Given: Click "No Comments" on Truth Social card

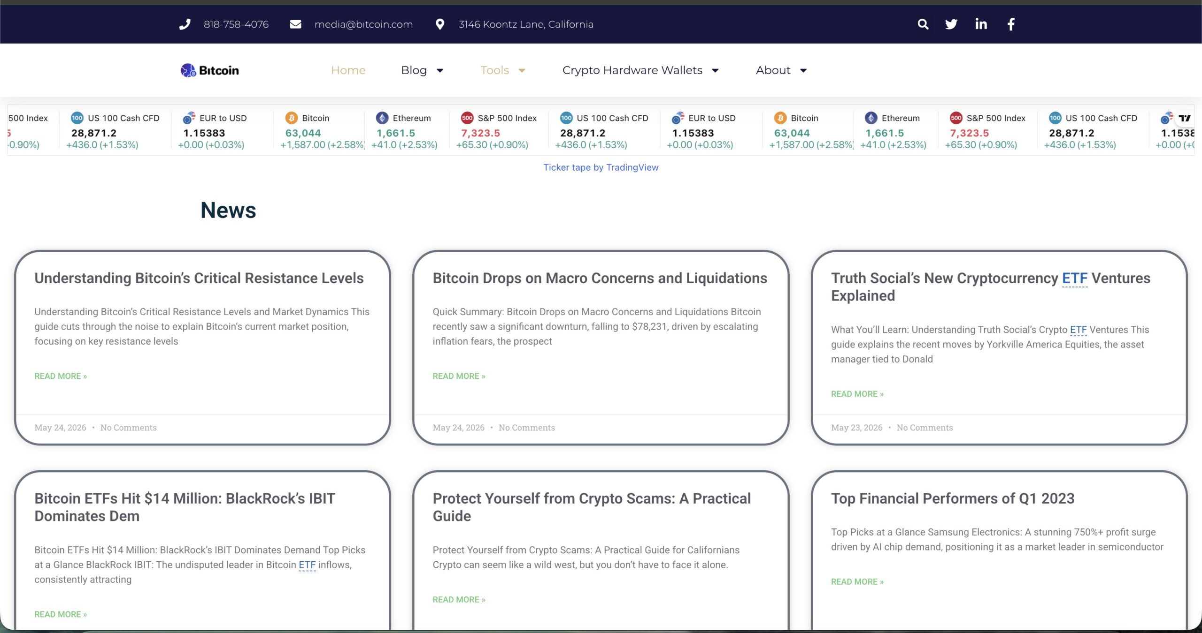Looking at the screenshot, I should 925,428.
